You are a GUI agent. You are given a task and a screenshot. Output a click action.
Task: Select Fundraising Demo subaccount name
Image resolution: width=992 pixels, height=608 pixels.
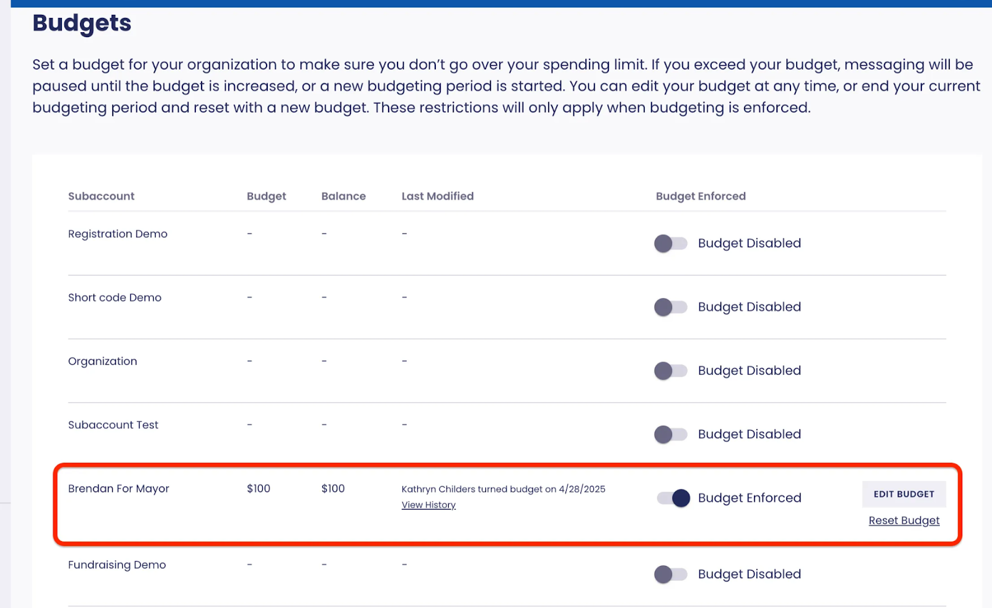[117, 565]
